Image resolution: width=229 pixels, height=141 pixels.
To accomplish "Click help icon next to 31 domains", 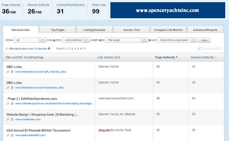I will [49, 48].
